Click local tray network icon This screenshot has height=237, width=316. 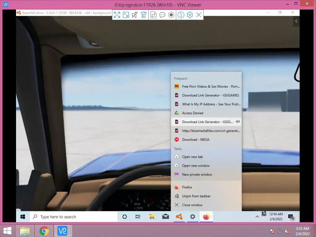(x=280, y=231)
